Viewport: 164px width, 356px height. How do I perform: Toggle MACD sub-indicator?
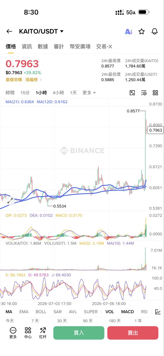pyautogui.click(x=128, y=312)
